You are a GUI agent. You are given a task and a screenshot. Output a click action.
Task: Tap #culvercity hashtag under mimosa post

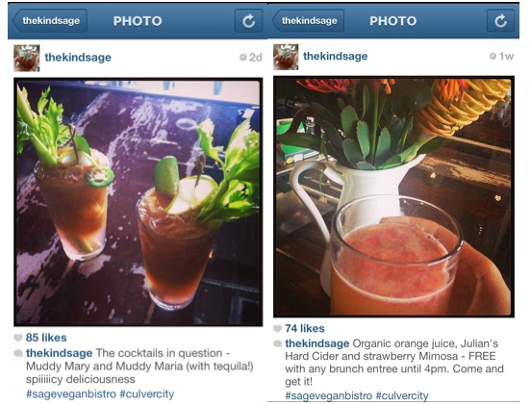pyautogui.click(x=402, y=395)
